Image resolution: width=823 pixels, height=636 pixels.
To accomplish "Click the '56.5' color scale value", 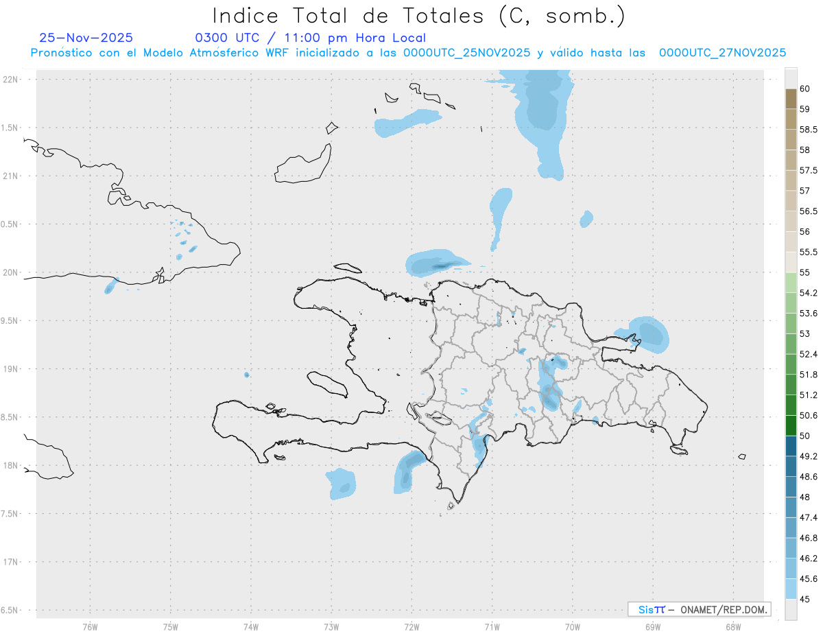I will tap(808, 211).
